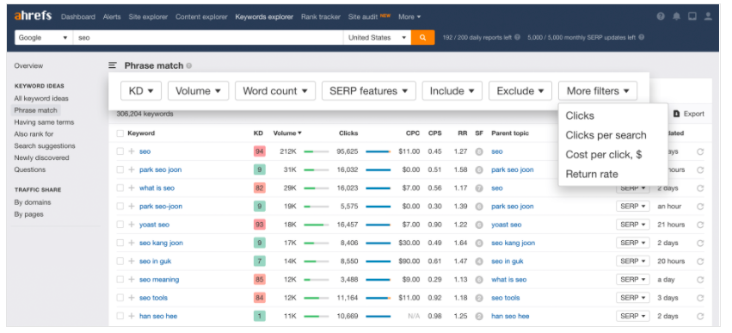
Task: Open the user account profile icon
Action: [x=708, y=16]
